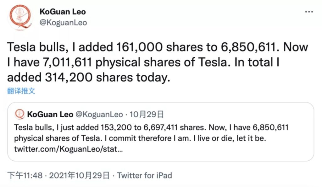Click the small avatar in the quoted tweet
The width and height of the screenshot is (322, 187).
coord(20,114)
